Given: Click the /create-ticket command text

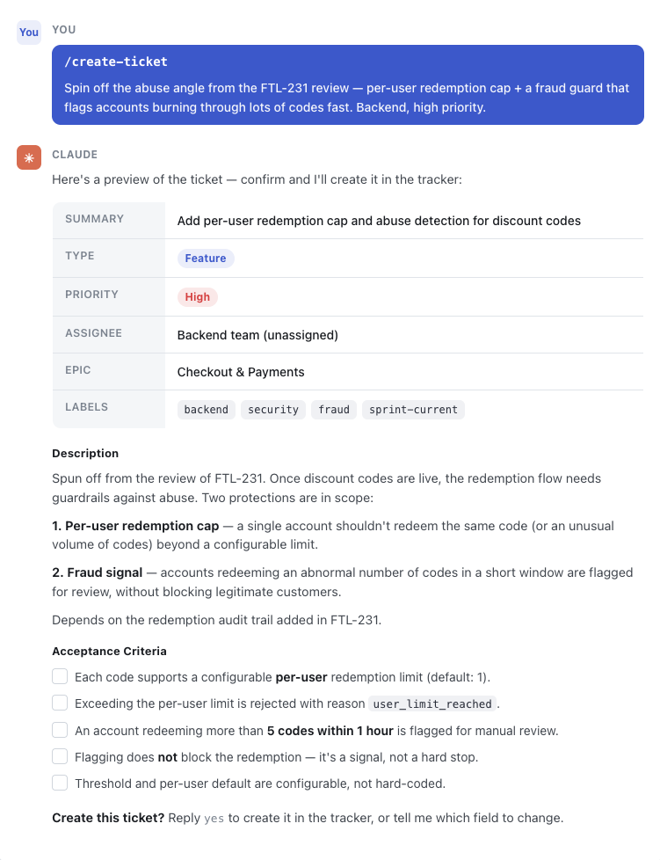Looking at the screenshot, I should (x=116, y=62).
